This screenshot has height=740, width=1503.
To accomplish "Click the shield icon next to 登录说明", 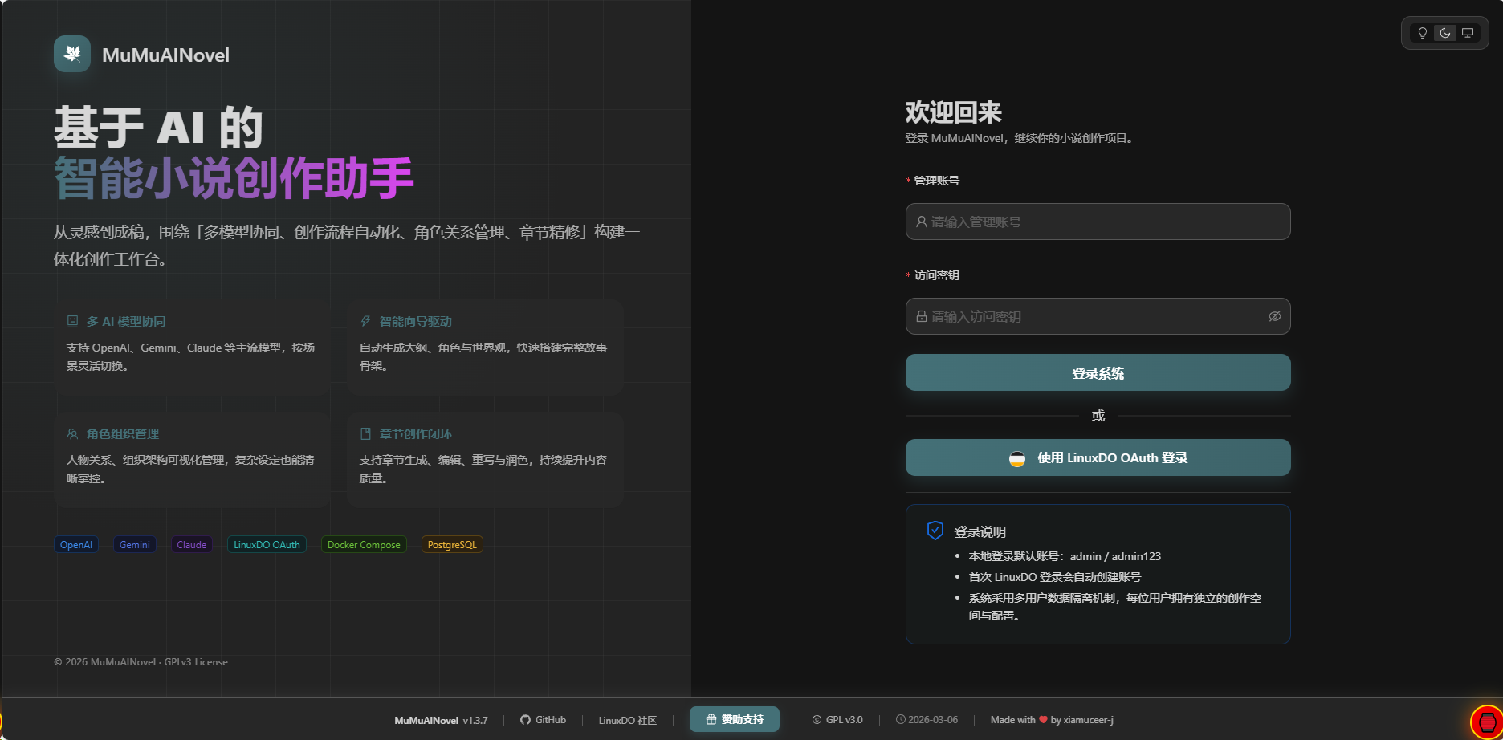I will (x=935, y=531).
